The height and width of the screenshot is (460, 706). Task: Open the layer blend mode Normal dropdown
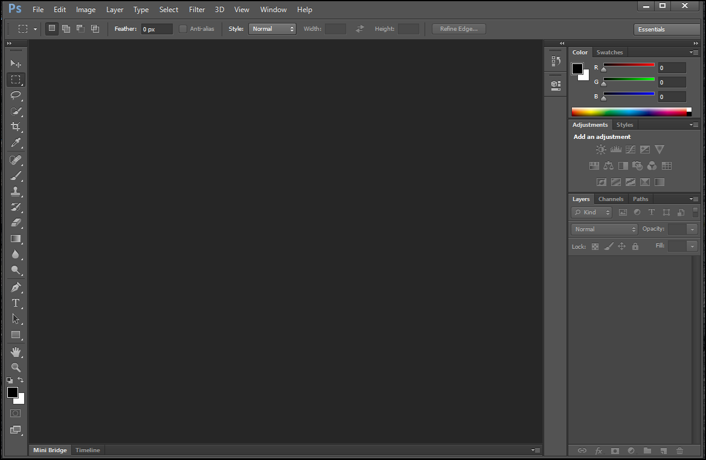(605, 229)
